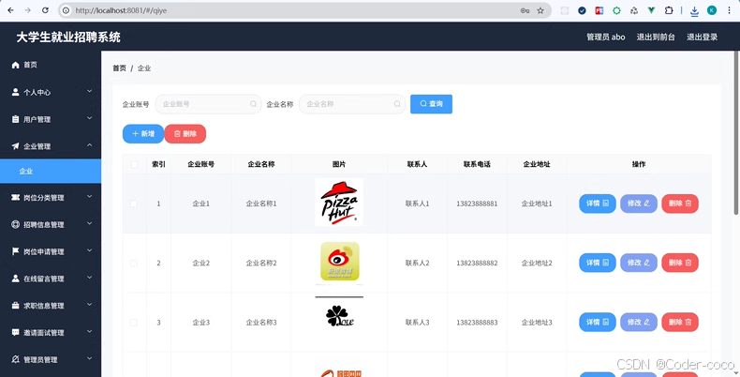The width and height of the screenshot is (740, 377).
Task: Click the site info icon in address bar
Action: click(x=67, y=10)
